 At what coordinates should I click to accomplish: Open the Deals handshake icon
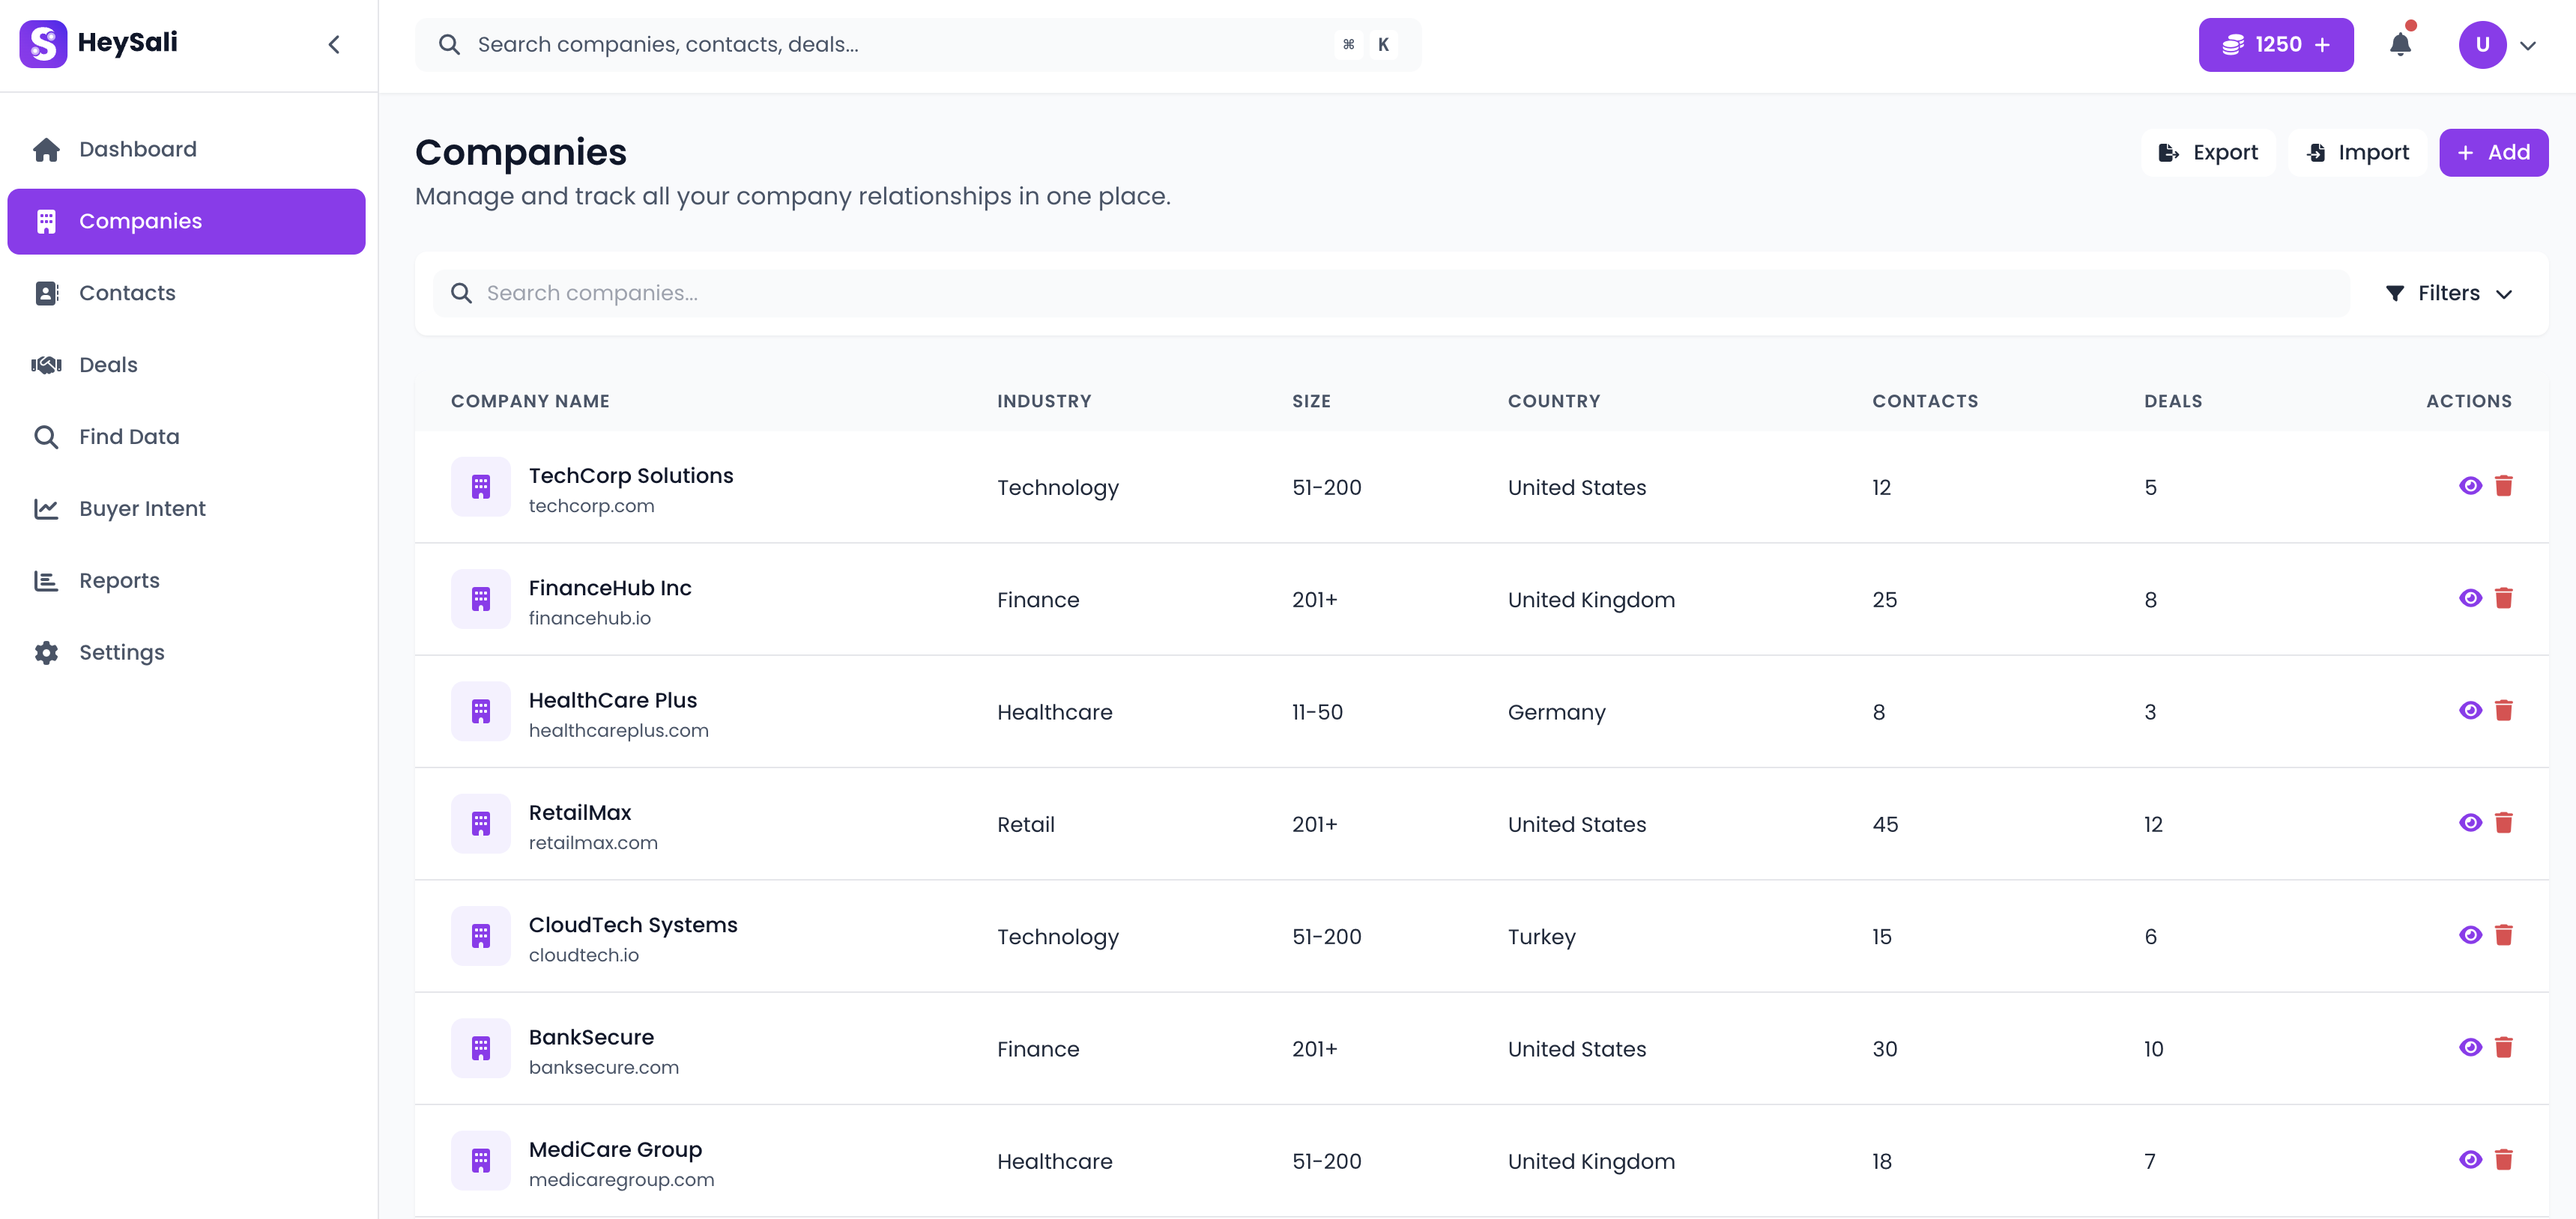click(x=46, y=364)
